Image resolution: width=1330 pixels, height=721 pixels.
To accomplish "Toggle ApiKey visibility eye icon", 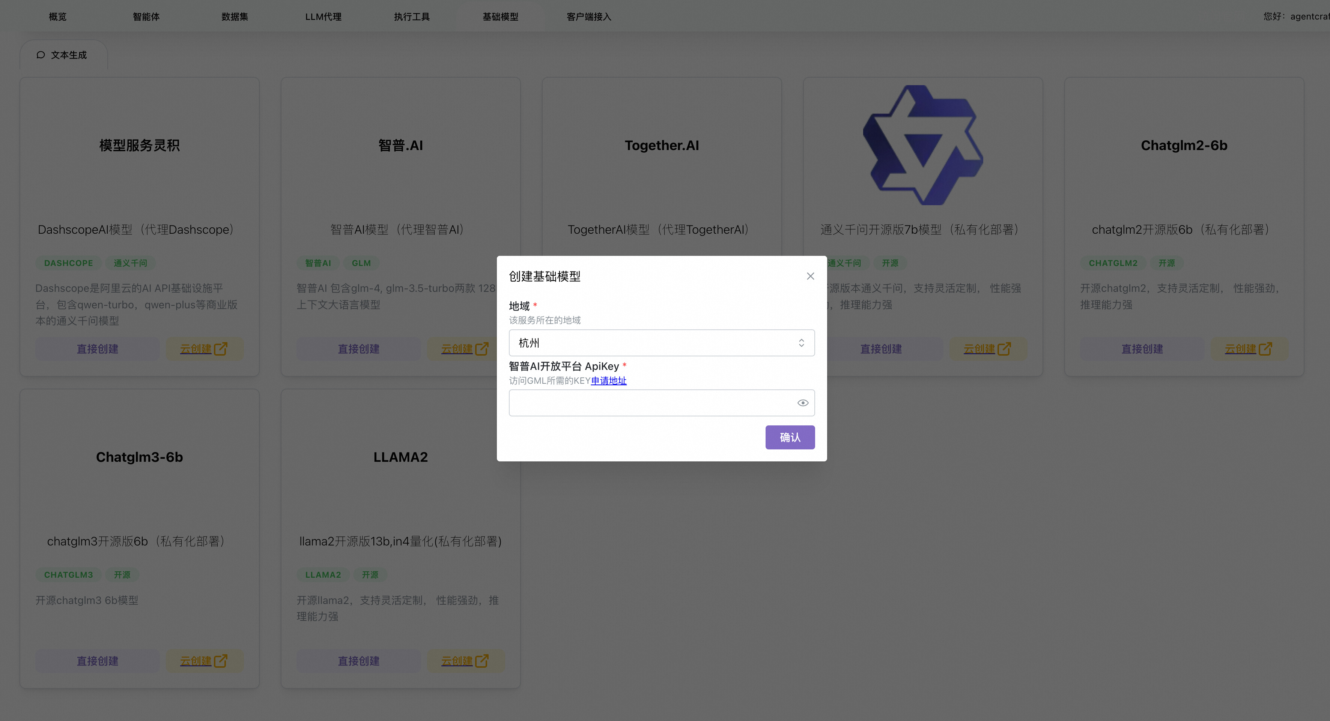I will [802, 403].
